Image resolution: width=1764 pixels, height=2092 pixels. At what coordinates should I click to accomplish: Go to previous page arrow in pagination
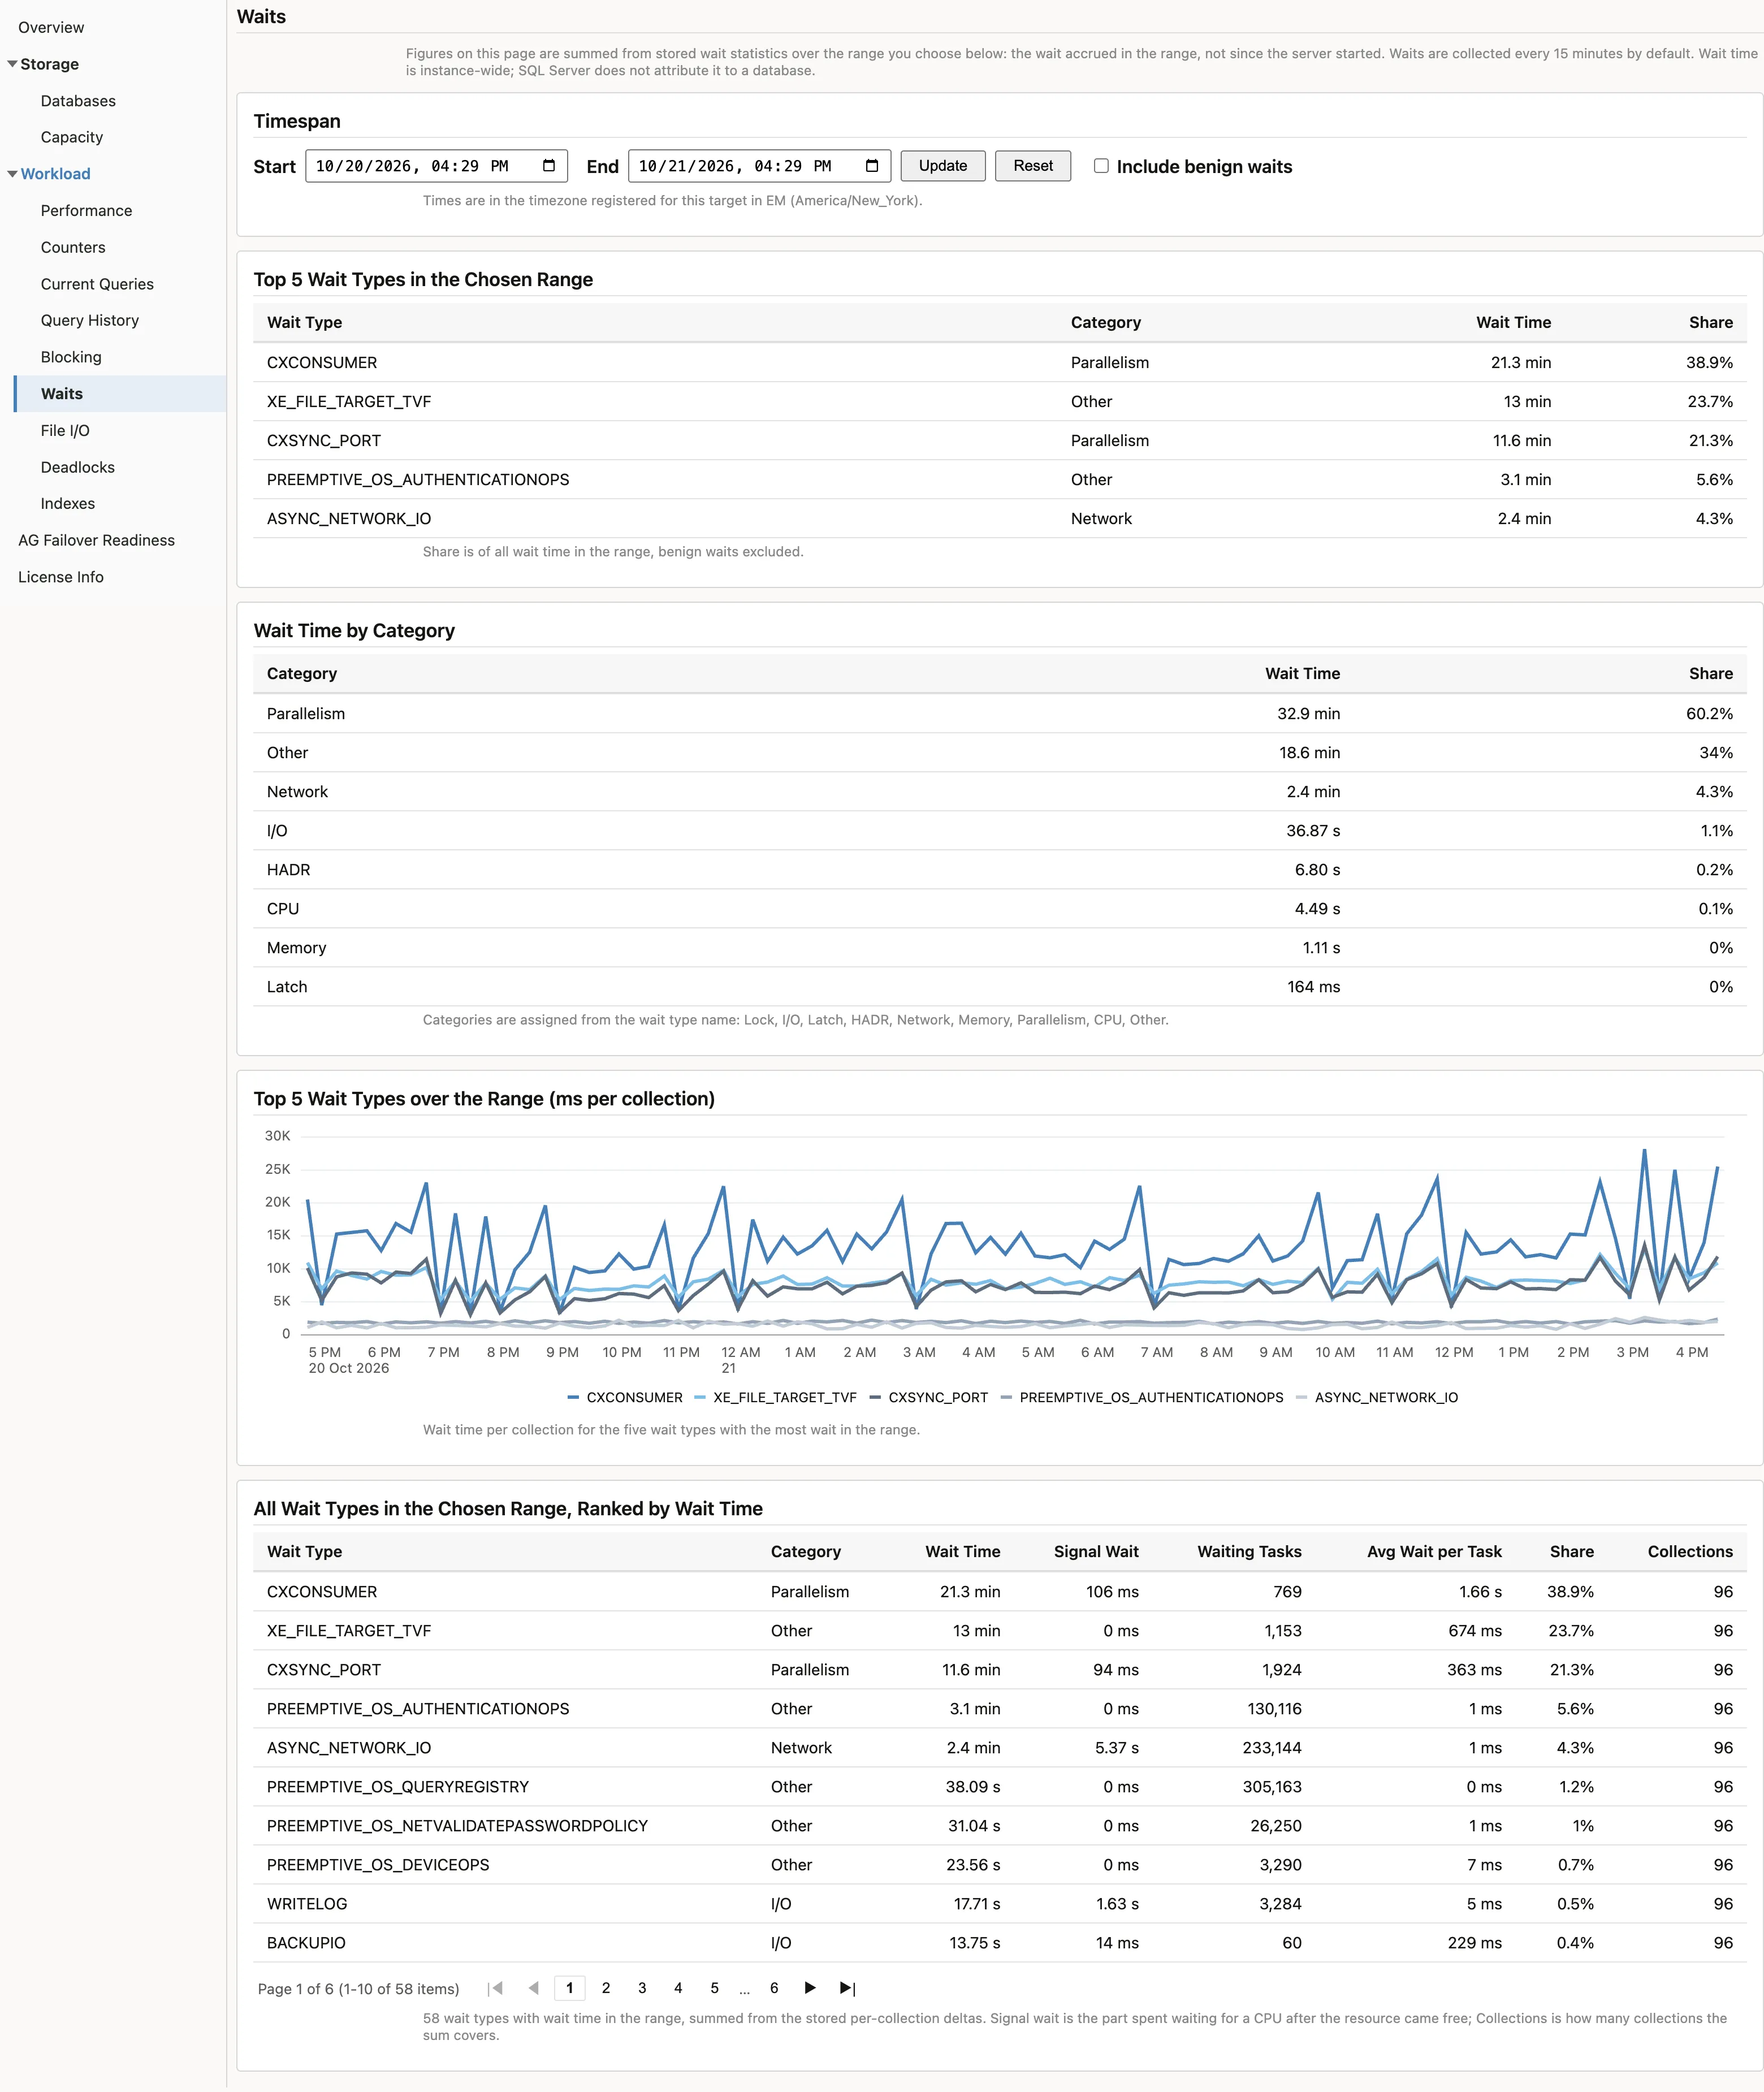pos(533,1988)
